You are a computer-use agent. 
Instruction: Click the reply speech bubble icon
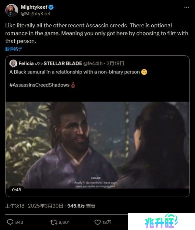point(10,222)
